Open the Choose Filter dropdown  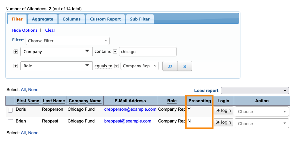coord(68,41)
